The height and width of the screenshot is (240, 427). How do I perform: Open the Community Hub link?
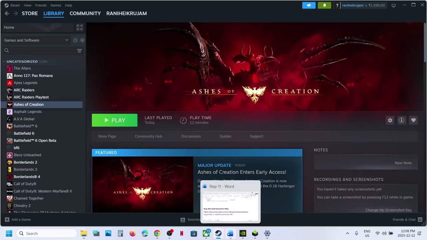point(148,136)
